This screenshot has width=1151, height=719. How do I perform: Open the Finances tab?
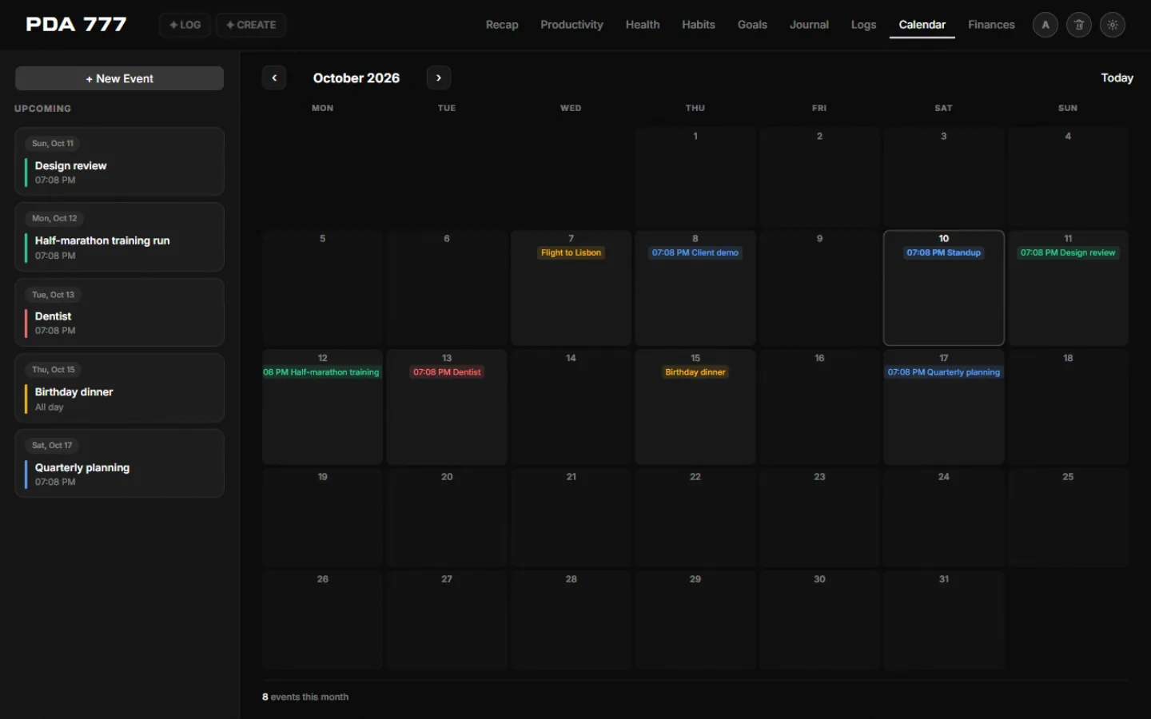(991, 25)
